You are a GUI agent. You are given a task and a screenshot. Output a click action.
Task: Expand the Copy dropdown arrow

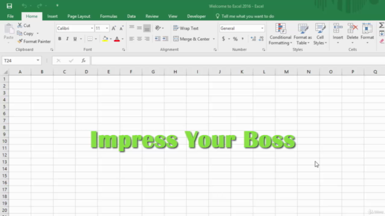pos(37,34)
